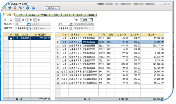Click the 재고금액 column header
The width and height of the screenshot is (176, 104).
[152, 35]
